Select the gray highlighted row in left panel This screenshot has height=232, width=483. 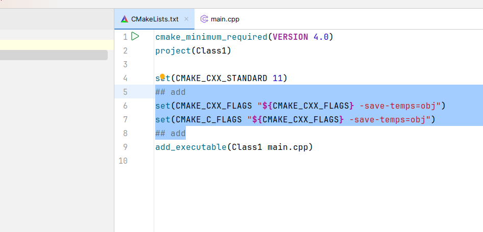(x=54, y=55)
